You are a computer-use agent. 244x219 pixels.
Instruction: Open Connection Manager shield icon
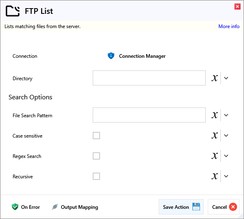point(111,56)
